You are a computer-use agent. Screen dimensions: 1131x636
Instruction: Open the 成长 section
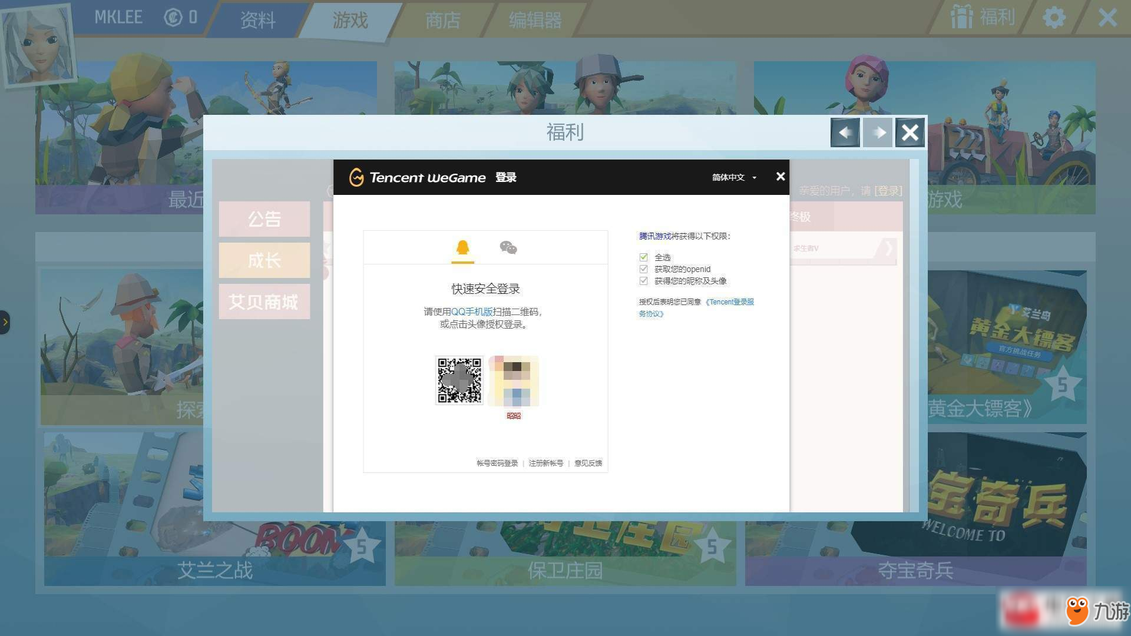tap(264, 260)
